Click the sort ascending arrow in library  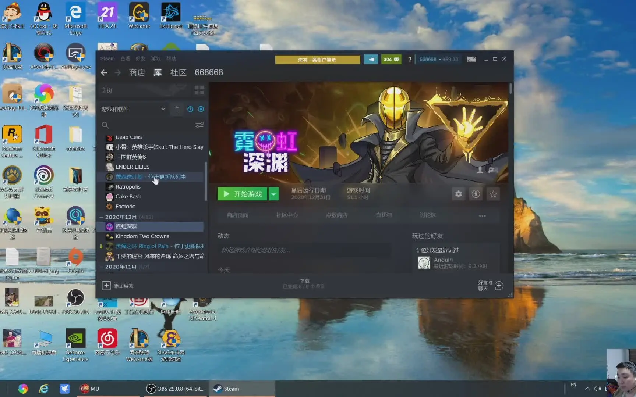coord(177,109)
